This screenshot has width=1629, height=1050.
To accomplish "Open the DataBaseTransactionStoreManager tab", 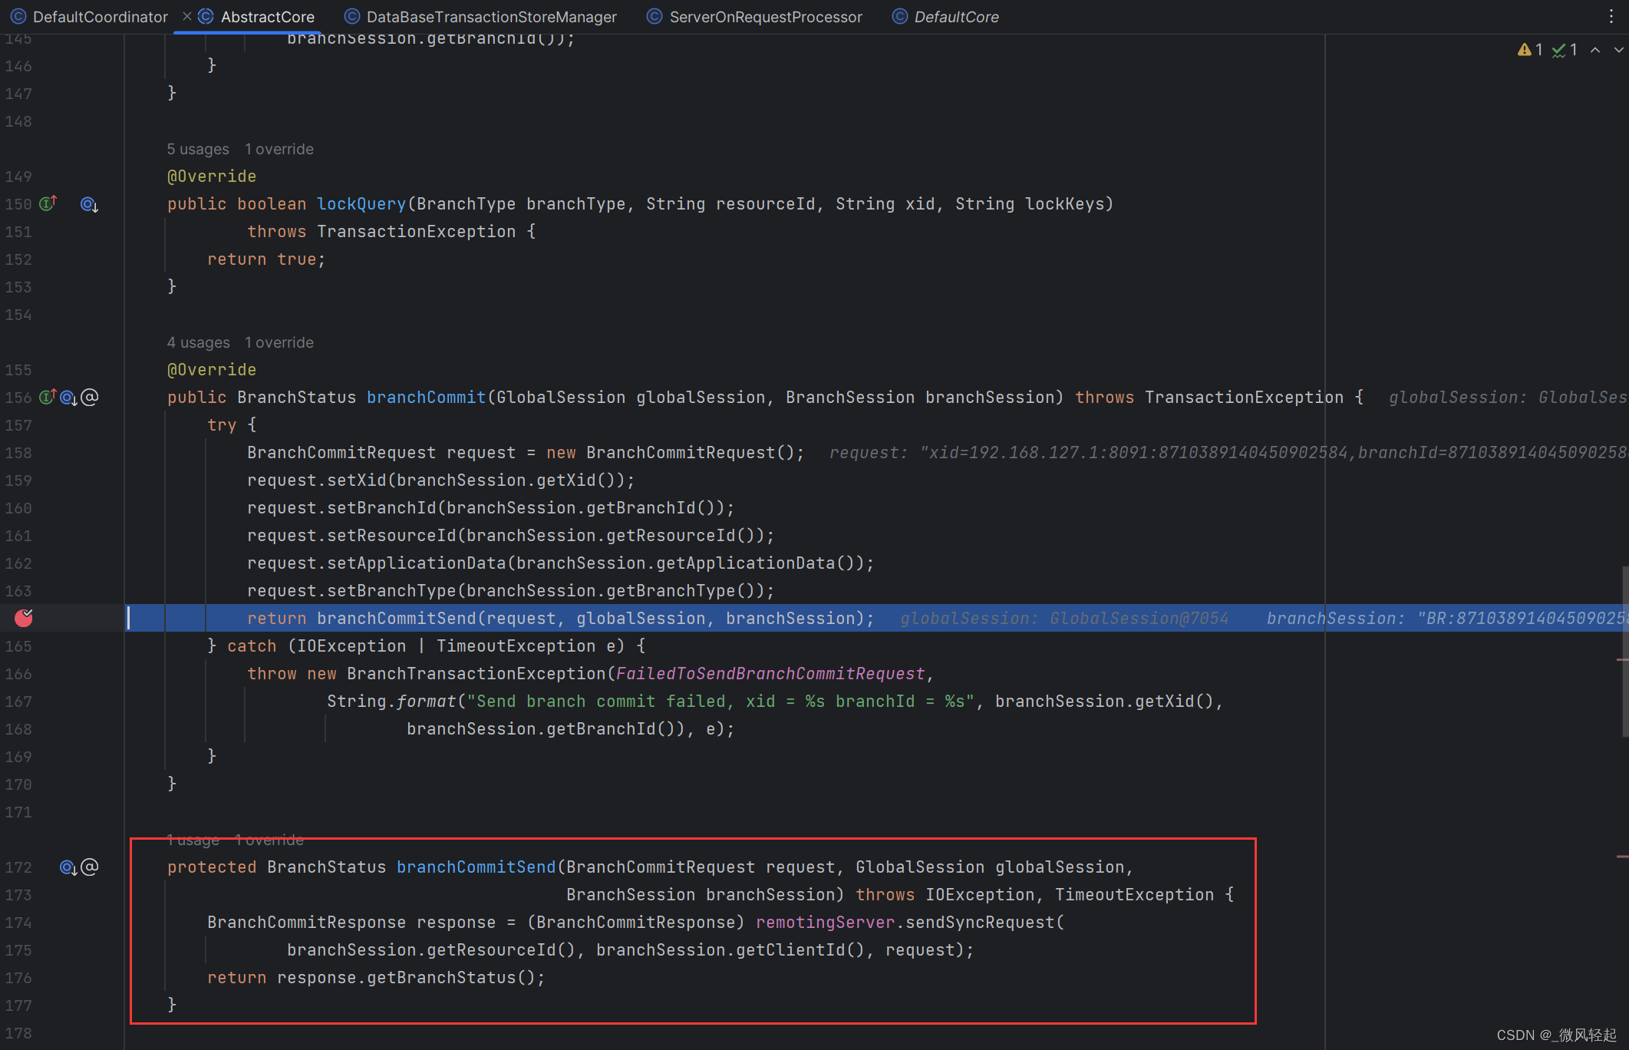I will click(x=481, y=17).
